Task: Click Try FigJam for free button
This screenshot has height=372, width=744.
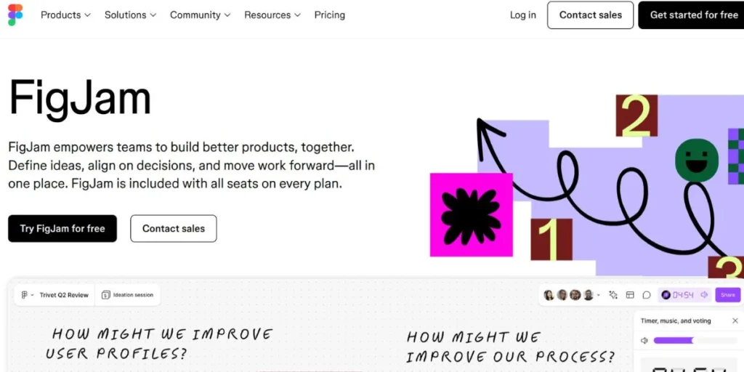Action: tap(62, 228)
